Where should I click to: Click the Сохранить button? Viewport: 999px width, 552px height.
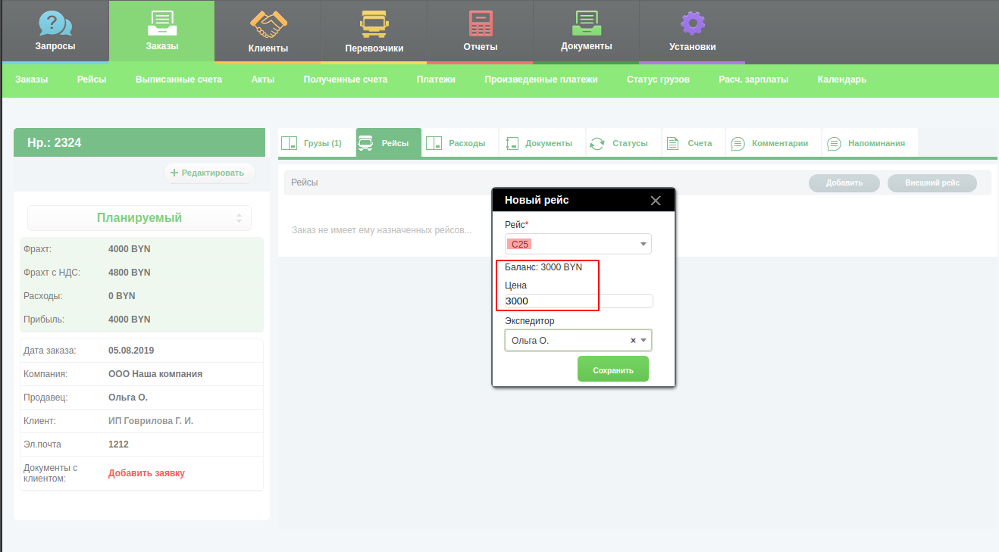(x=613, y=370)
